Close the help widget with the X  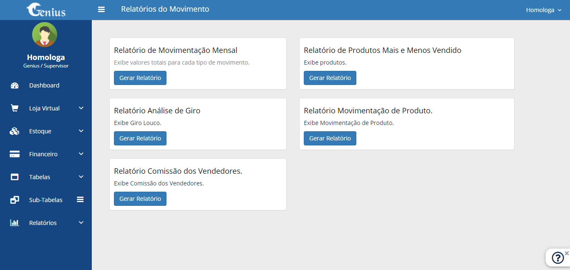(x=567, y=253)
